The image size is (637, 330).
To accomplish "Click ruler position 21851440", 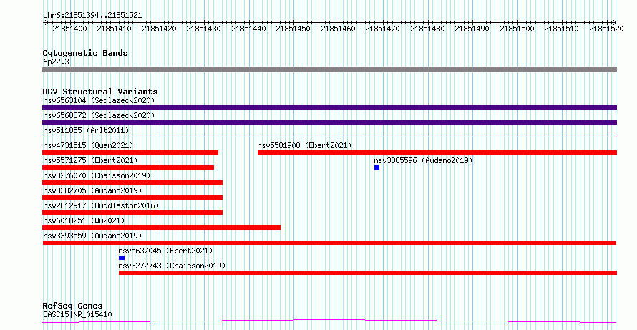I will [x=248, y=29].
